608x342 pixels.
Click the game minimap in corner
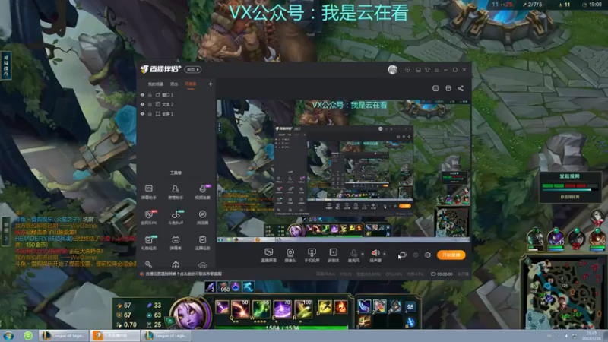coord(563,293)
